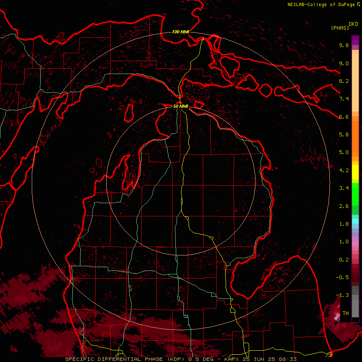This screenshot has width=362, height=362.
Task: Click the -1.3 scale value
Action: (342, 295)
